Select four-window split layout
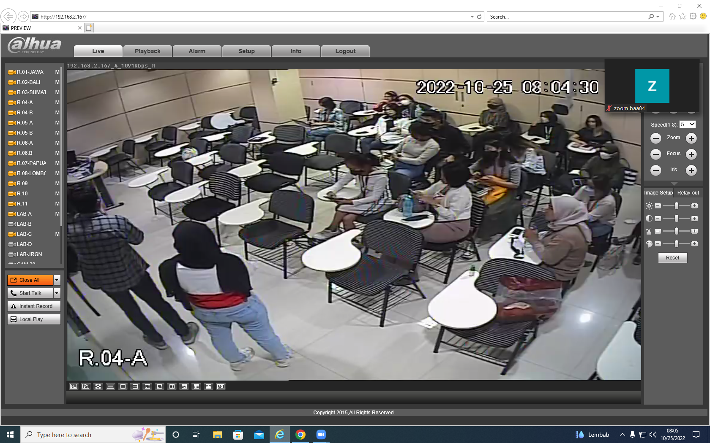Screen dimensions: 710x443 [x=135, y=386]
